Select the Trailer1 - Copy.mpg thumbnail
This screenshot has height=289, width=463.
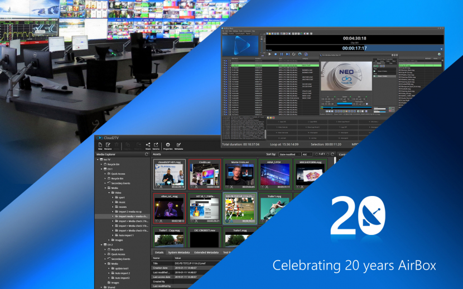pyautogui.click(x=169, y=237)
